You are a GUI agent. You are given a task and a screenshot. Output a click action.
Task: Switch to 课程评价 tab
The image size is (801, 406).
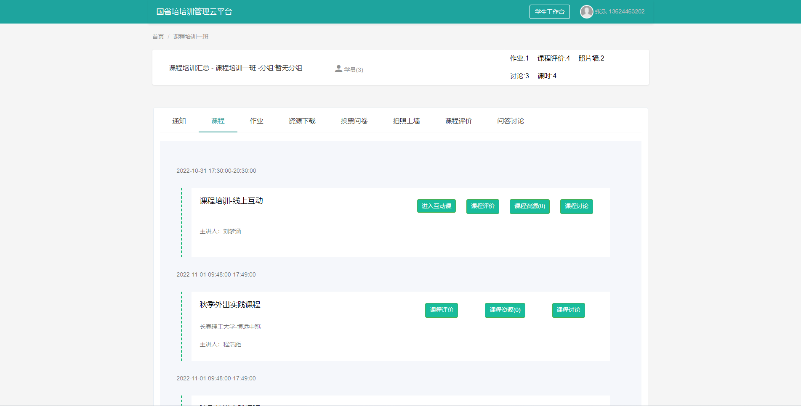click(x=458, y=121)
